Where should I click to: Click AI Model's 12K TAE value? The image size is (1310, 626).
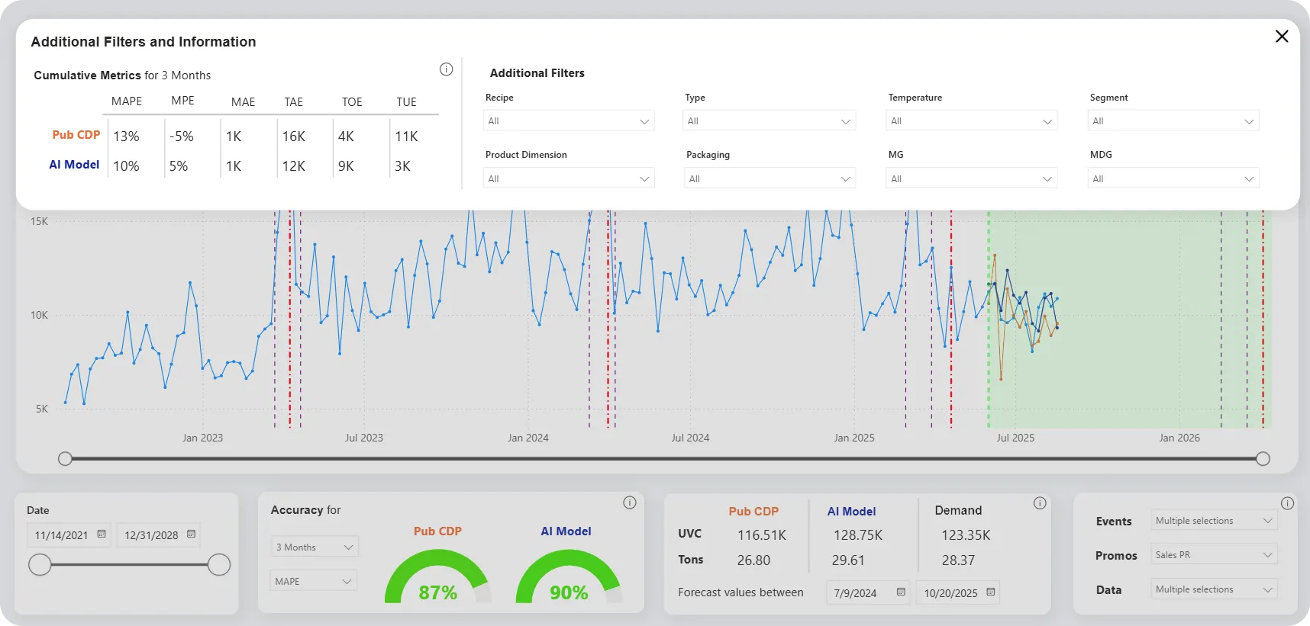tap(294, 166)
